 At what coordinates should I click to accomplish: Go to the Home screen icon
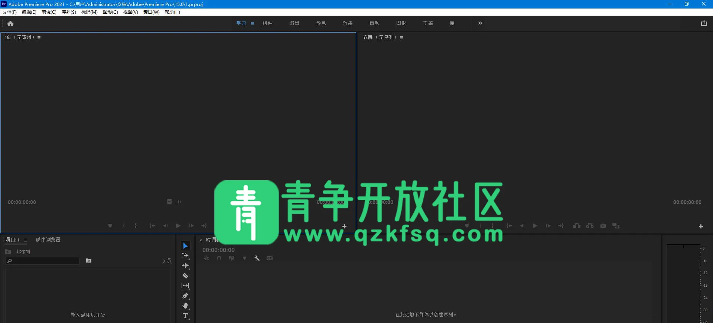pyautogui.click(x=10, y=23)
